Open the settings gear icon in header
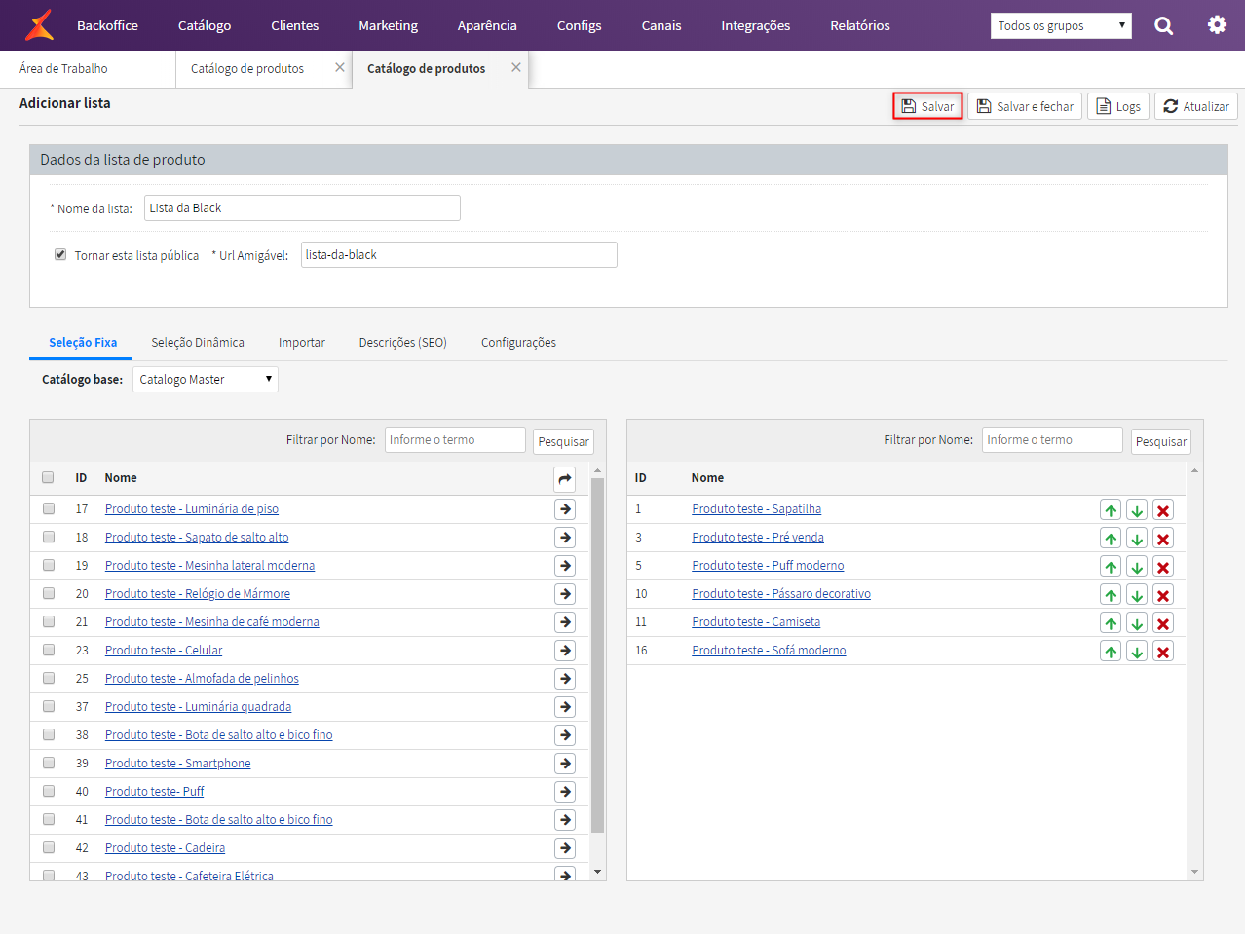This screenshot has height=934, width=1245. click(x=1217, y=24)
